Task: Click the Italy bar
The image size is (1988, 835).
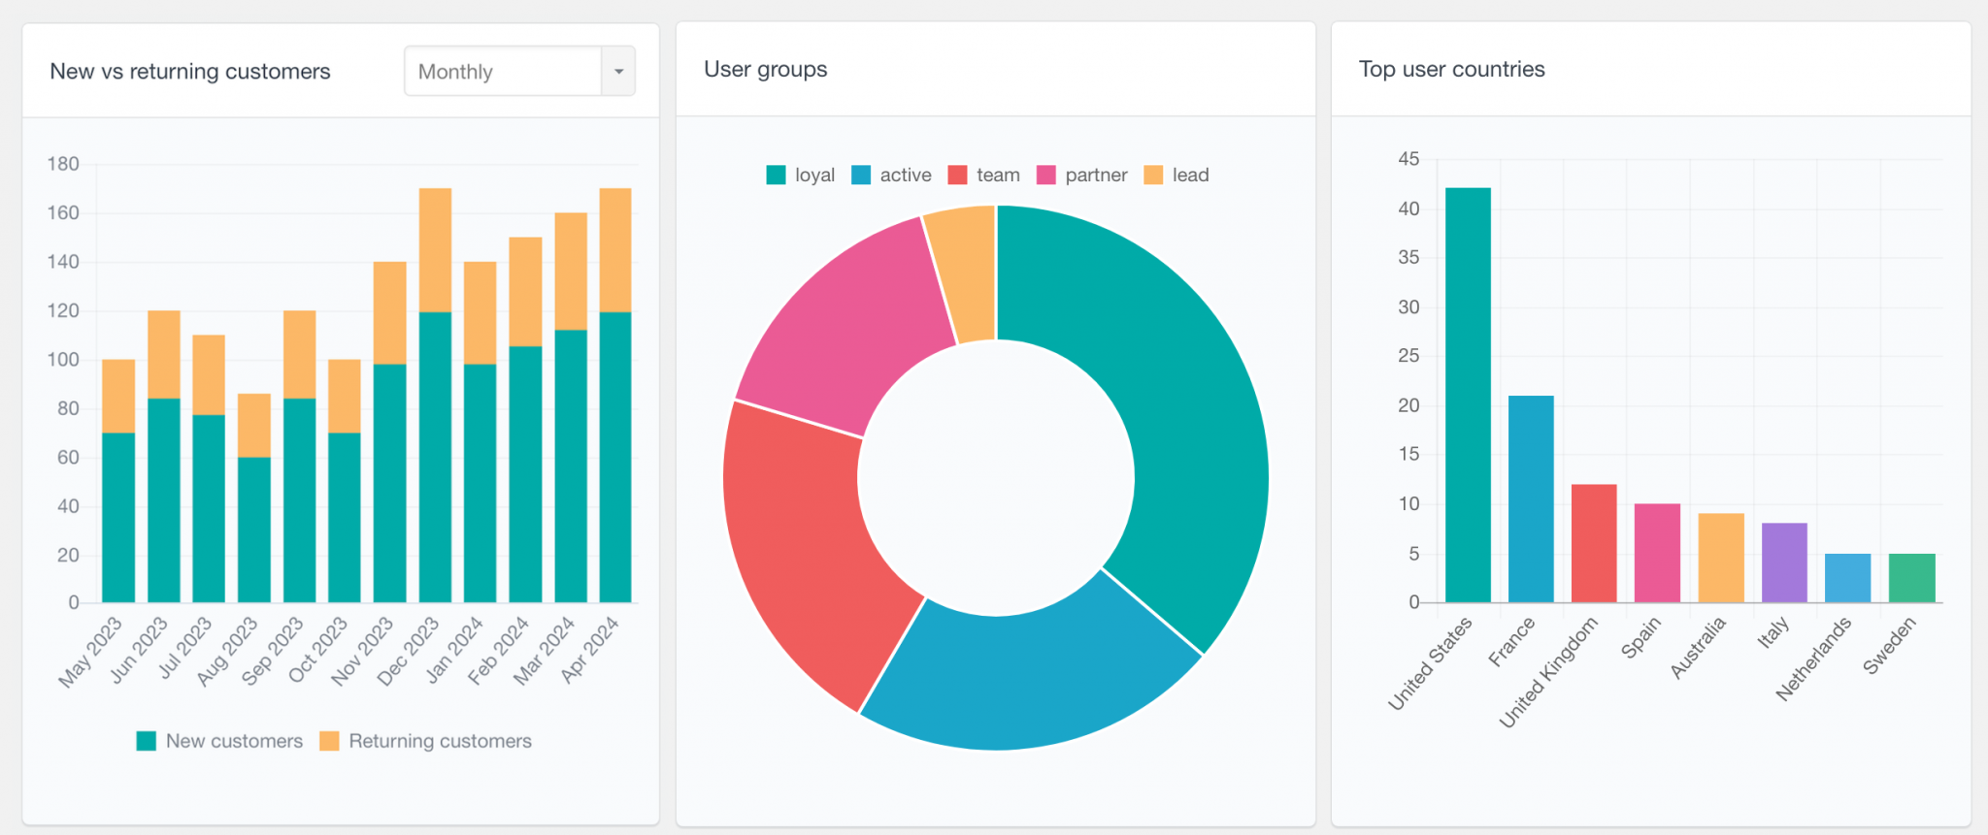Action: [x=1784, y=562]
